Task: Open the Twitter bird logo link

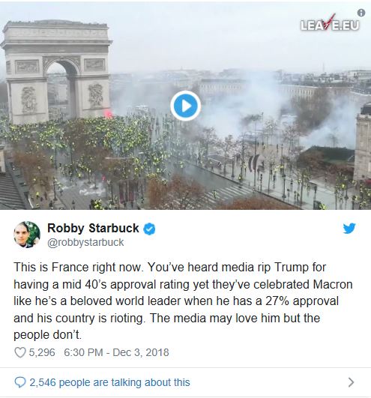Action: coord(349,228)
